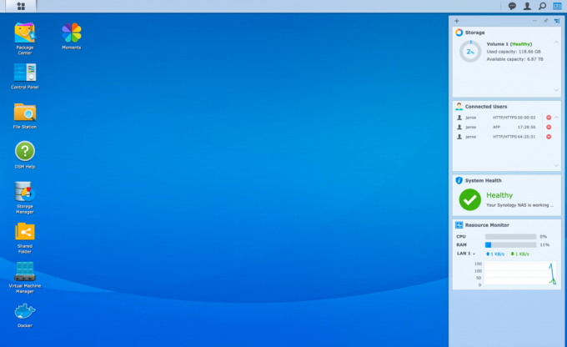Screen dimensions: 567x347
Task: Open the DSM Help icon
Action: coord(24,151)
